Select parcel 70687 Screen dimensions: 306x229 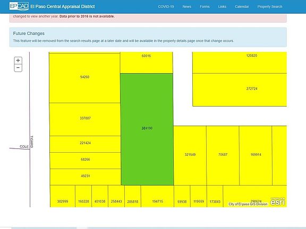point(223,155)
